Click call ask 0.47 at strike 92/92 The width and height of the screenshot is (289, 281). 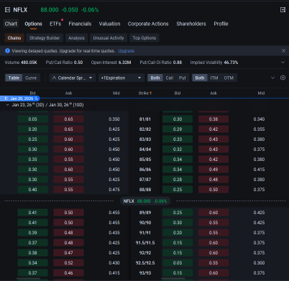pos(68,253)
